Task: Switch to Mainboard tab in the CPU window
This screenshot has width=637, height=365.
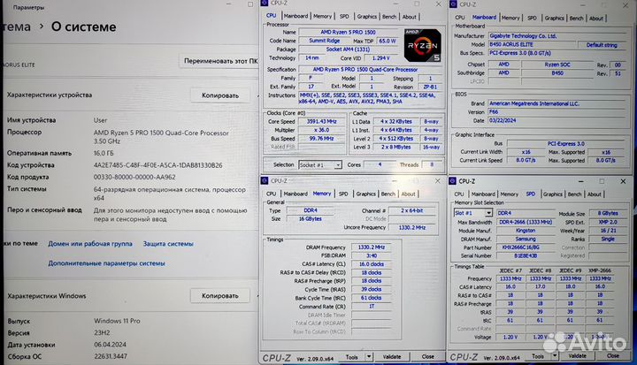Action: pyautogui.click(x=295, y=16)
